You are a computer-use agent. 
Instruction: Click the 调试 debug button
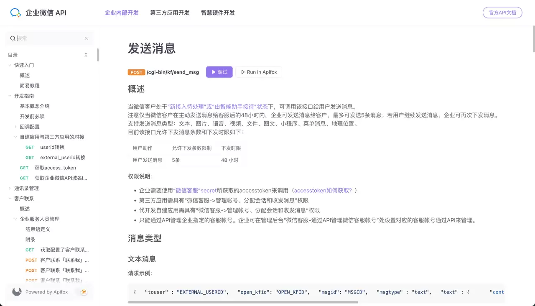[x=219, y=72]
